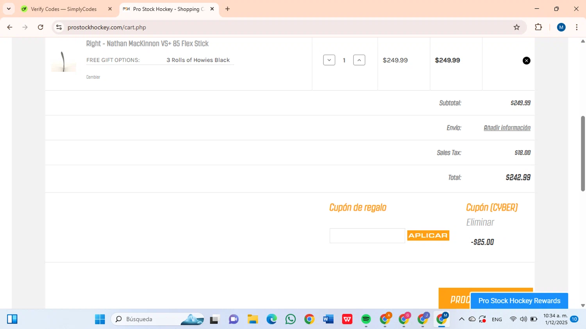Remove the MacKinnon stick from cart
Screen dimensions: 586x329
pyautogui.click(x=526, y=60)
